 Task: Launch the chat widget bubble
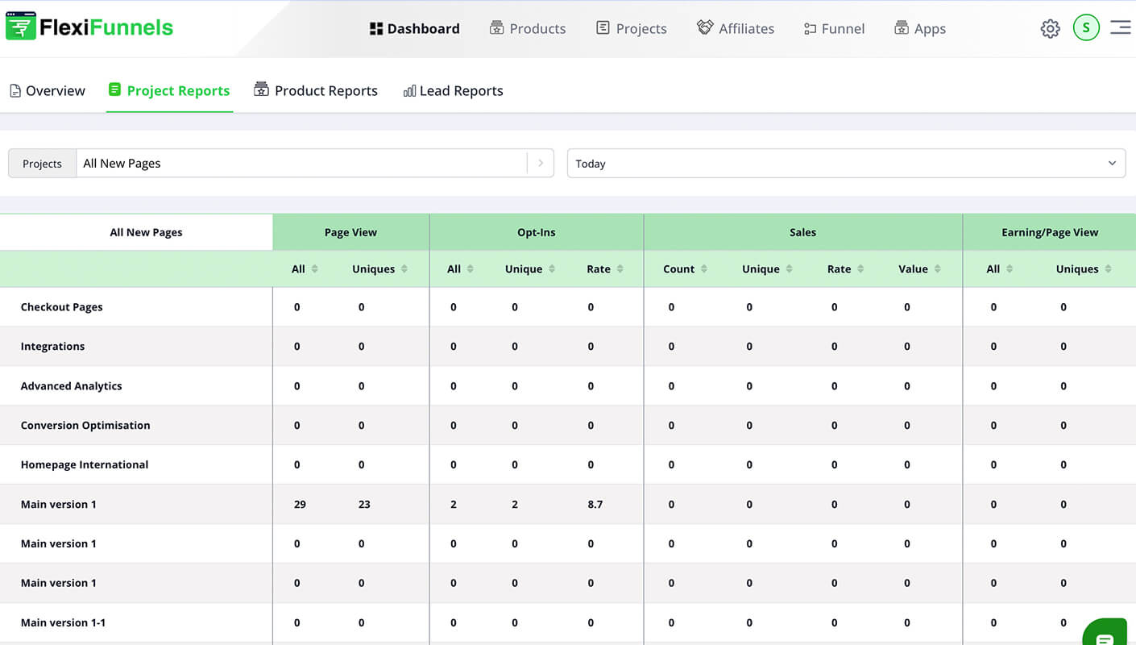pos(1105,634)
